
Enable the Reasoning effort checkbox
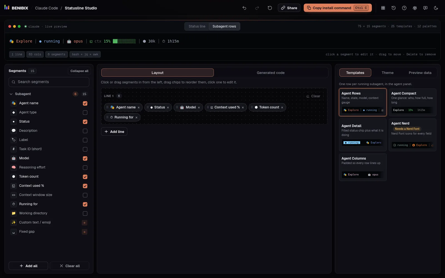[85, 168]
